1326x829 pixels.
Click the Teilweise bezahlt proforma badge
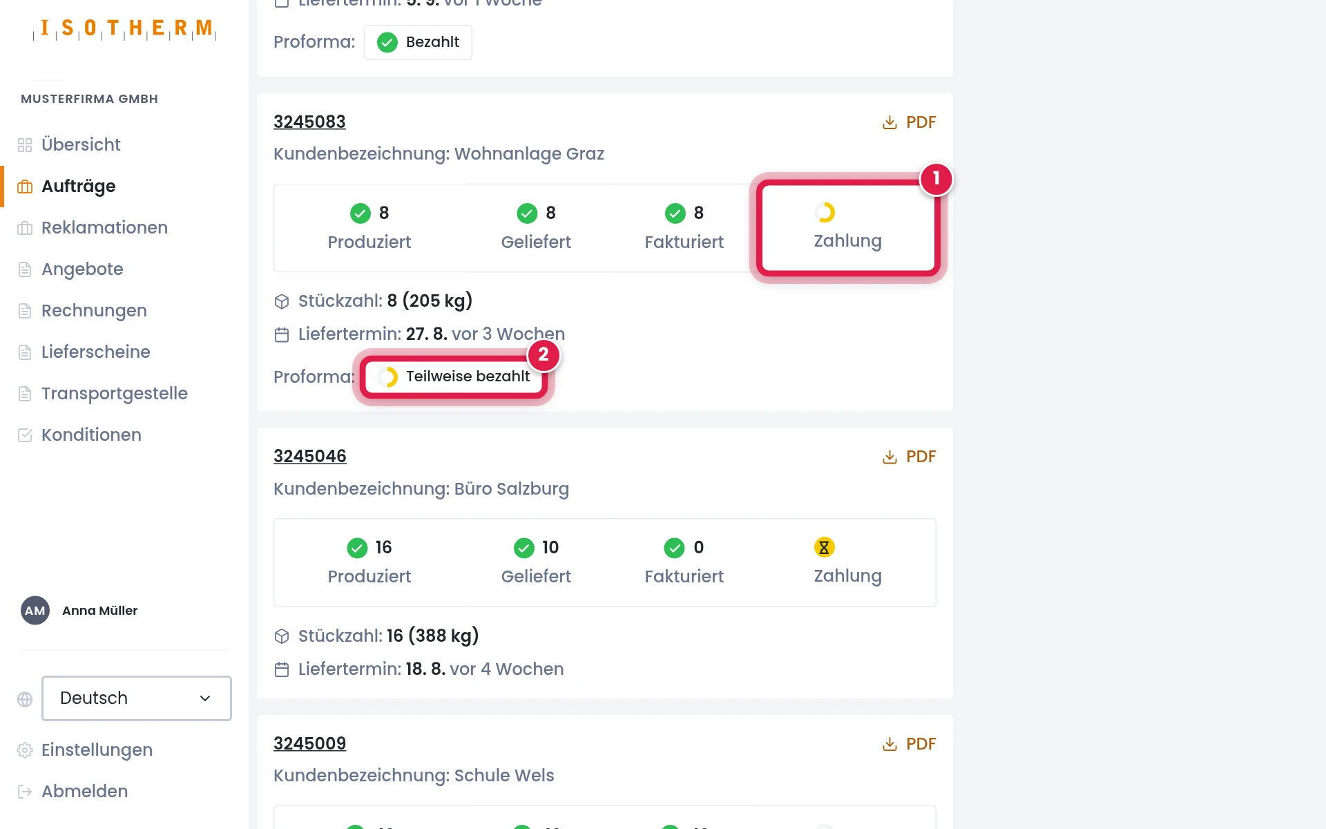click(454, 377)
